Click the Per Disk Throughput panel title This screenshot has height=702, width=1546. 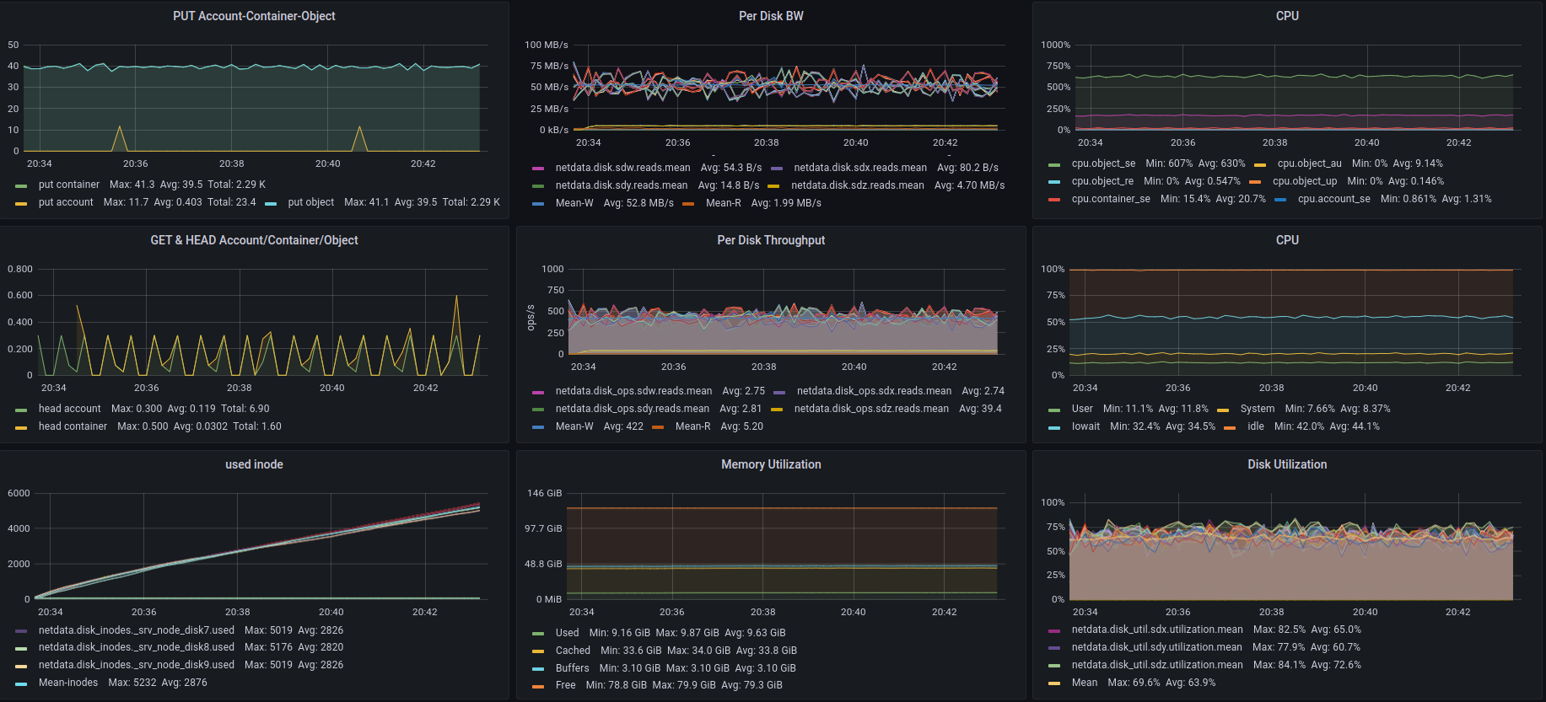pyautogui.click(x=771, y=240)
